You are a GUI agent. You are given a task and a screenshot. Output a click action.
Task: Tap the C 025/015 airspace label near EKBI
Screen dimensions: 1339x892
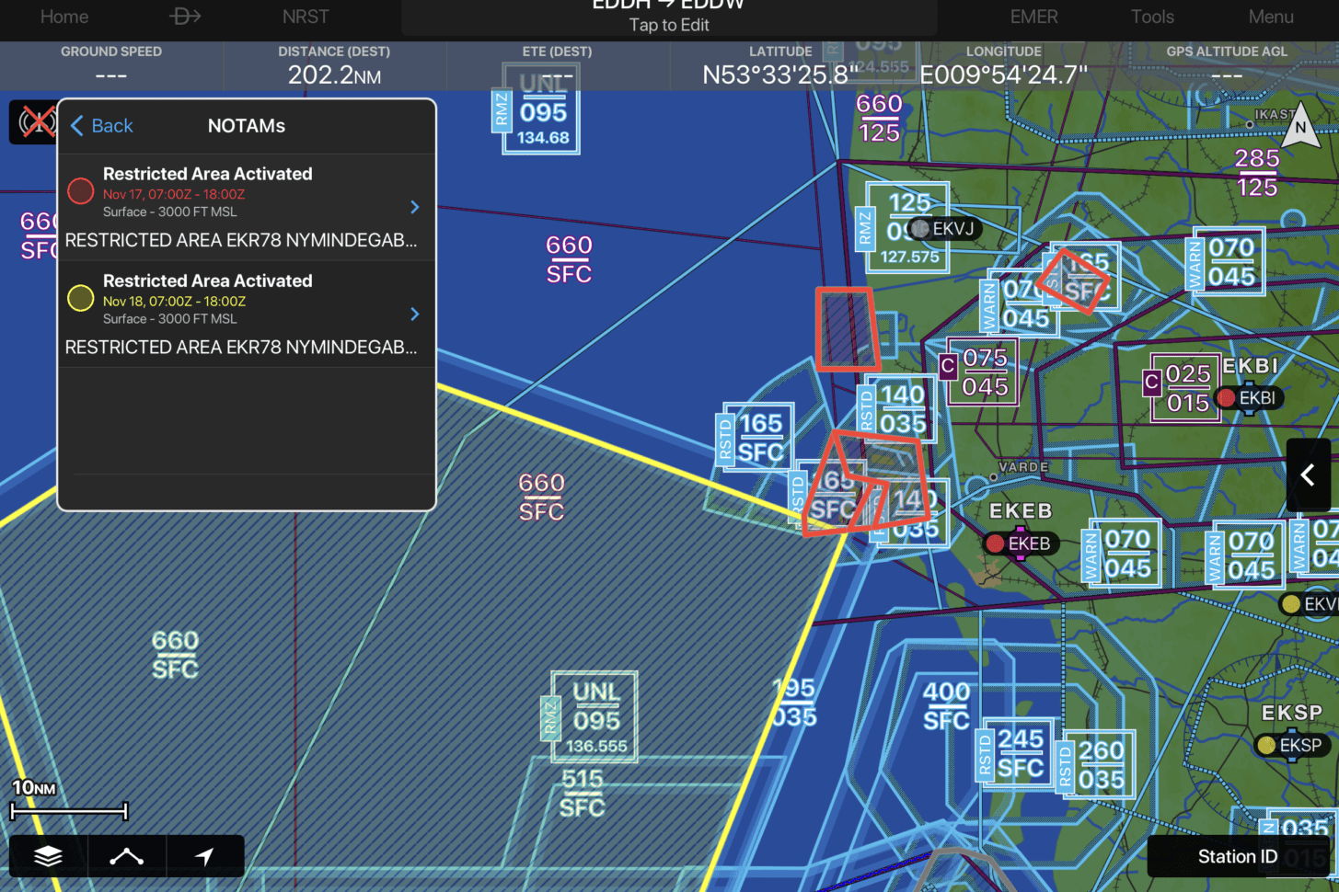[x=1181, y=389]
